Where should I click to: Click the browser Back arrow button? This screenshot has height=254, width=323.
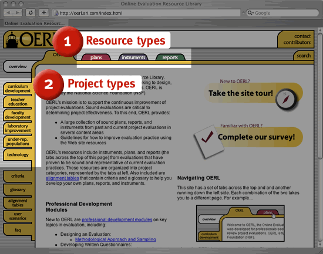point(9,13)
